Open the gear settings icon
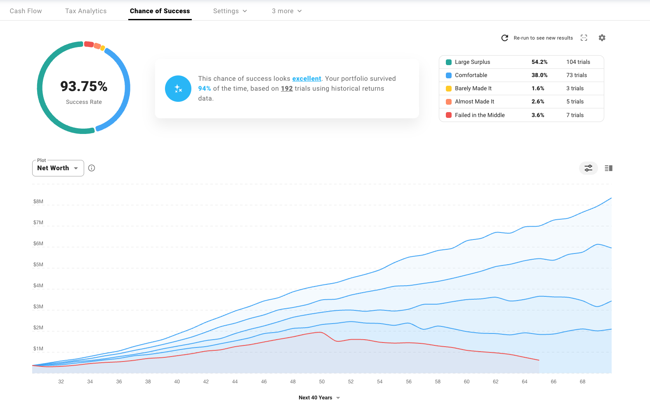This screenshot has height=413, width=650. (602, 38)
